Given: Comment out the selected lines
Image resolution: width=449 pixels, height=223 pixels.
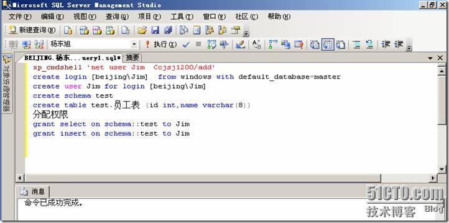Looking at the screenshot, I should (356, 44).
